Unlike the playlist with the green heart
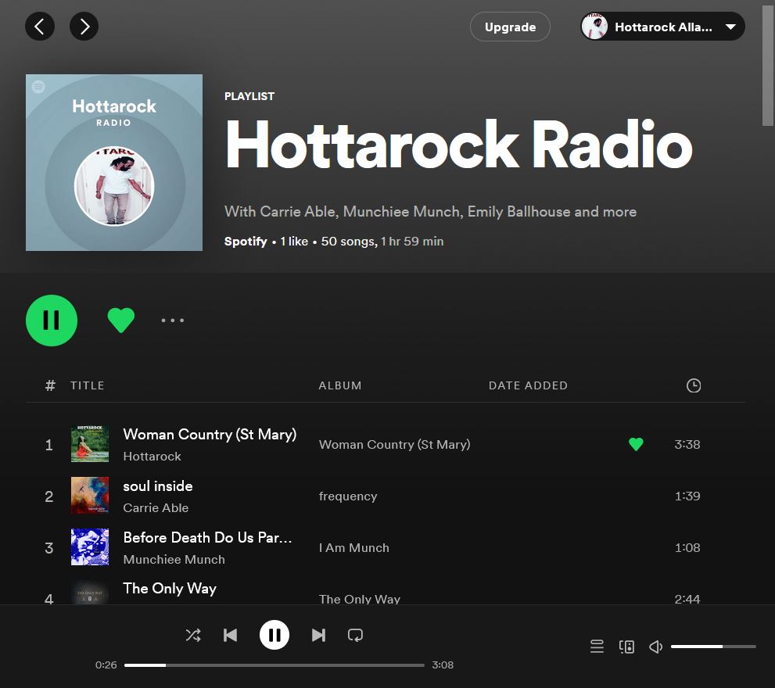 point(121,320)
